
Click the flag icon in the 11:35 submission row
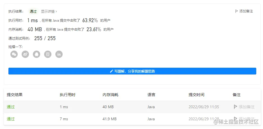pos(235,107)
